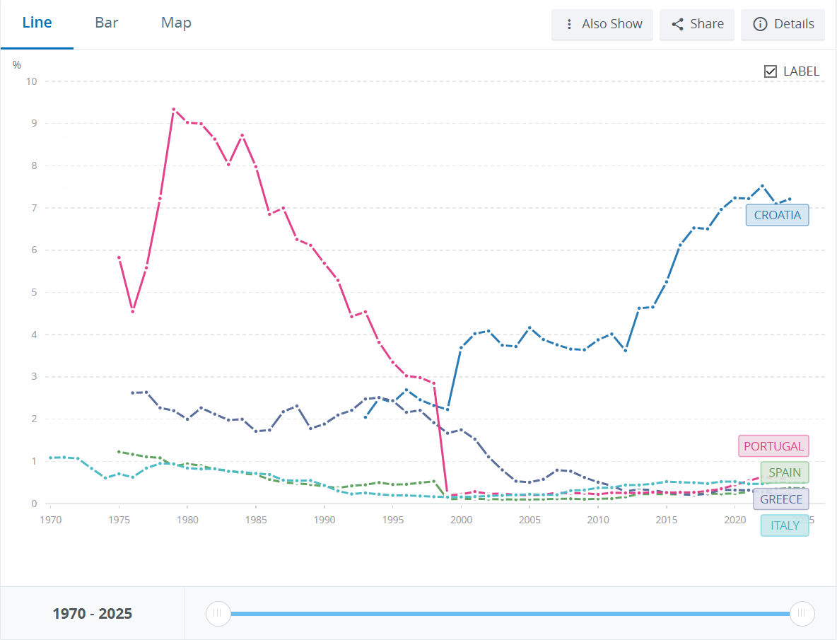Click the 1990 x-axis label
The height and width of the screenshot is (640, 837).
tap(324, 520)
